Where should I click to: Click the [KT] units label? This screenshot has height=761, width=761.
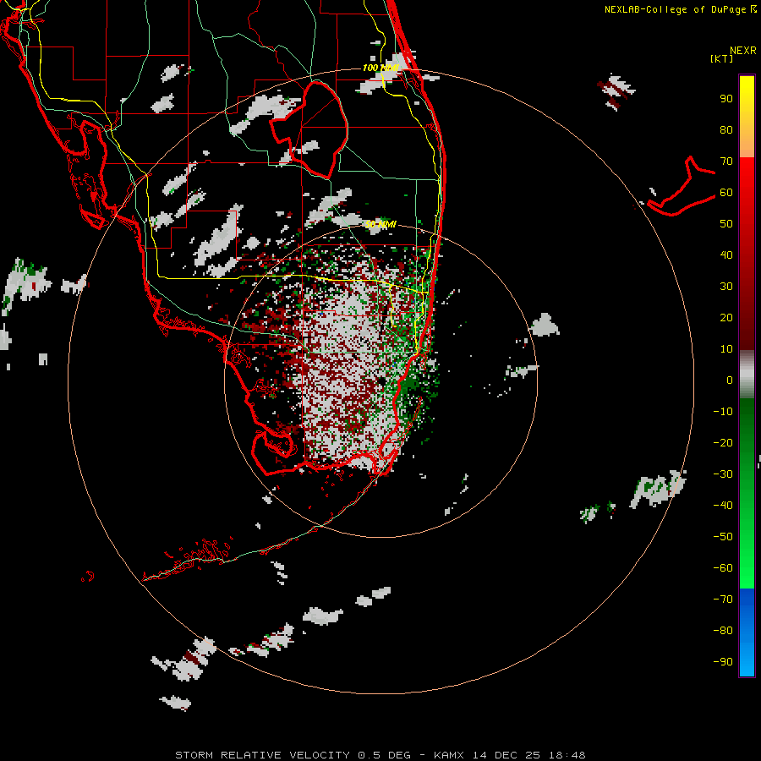pos(721,58)
